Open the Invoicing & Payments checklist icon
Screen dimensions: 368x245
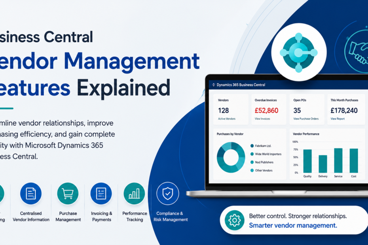point(101,193)
